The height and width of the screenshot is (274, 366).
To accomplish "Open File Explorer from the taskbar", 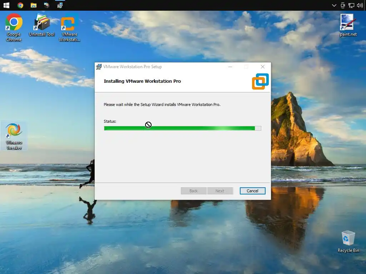I will (x=34, y=5).
